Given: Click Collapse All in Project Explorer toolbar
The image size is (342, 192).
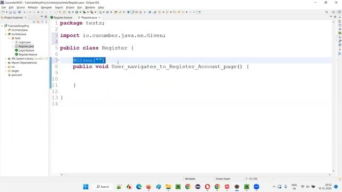Looking at the screenshot, I should pyautogui.click(x=34, y=22).
